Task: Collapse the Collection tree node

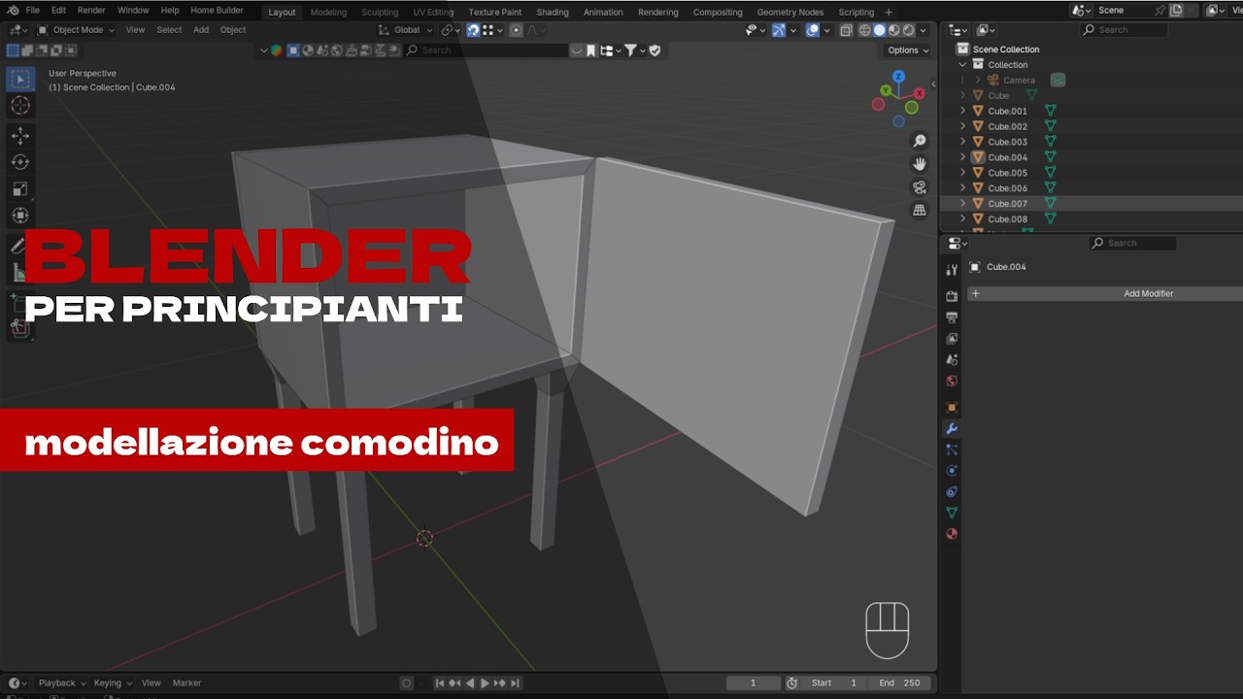Action: [963, 65]
